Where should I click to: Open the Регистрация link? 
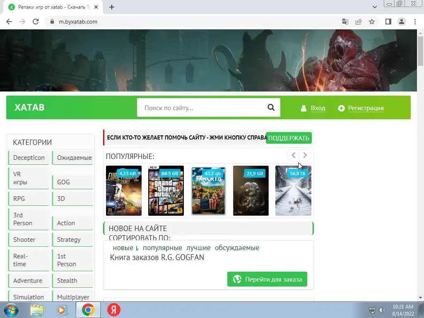click(x=366, y=108)
